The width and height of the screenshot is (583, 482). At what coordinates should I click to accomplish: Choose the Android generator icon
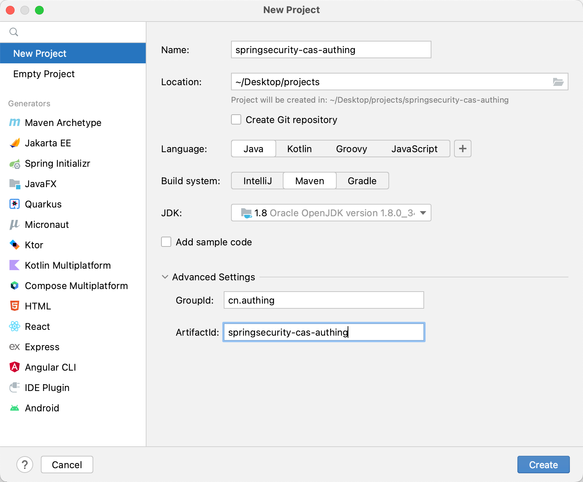(14, 408)
